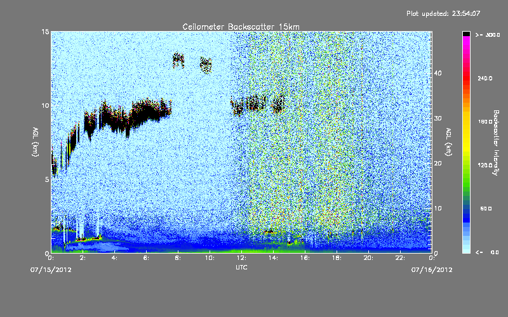The image size is (508, 317).
Task: Click the "20:" hour tick on the UTC axis
Action: 368,258
